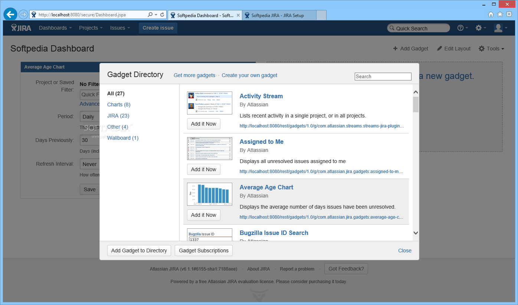This screenshot has height=305, width=518.
Task: Open the Tools gear dropdown on dashboard
Action: tap(491, 49)
